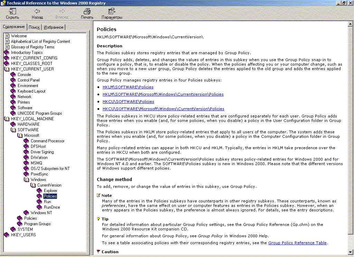Viewport: 354px width, 257px height.
Task: Open the UNICODE Program Groups tree item
Action: pos(40,113)
